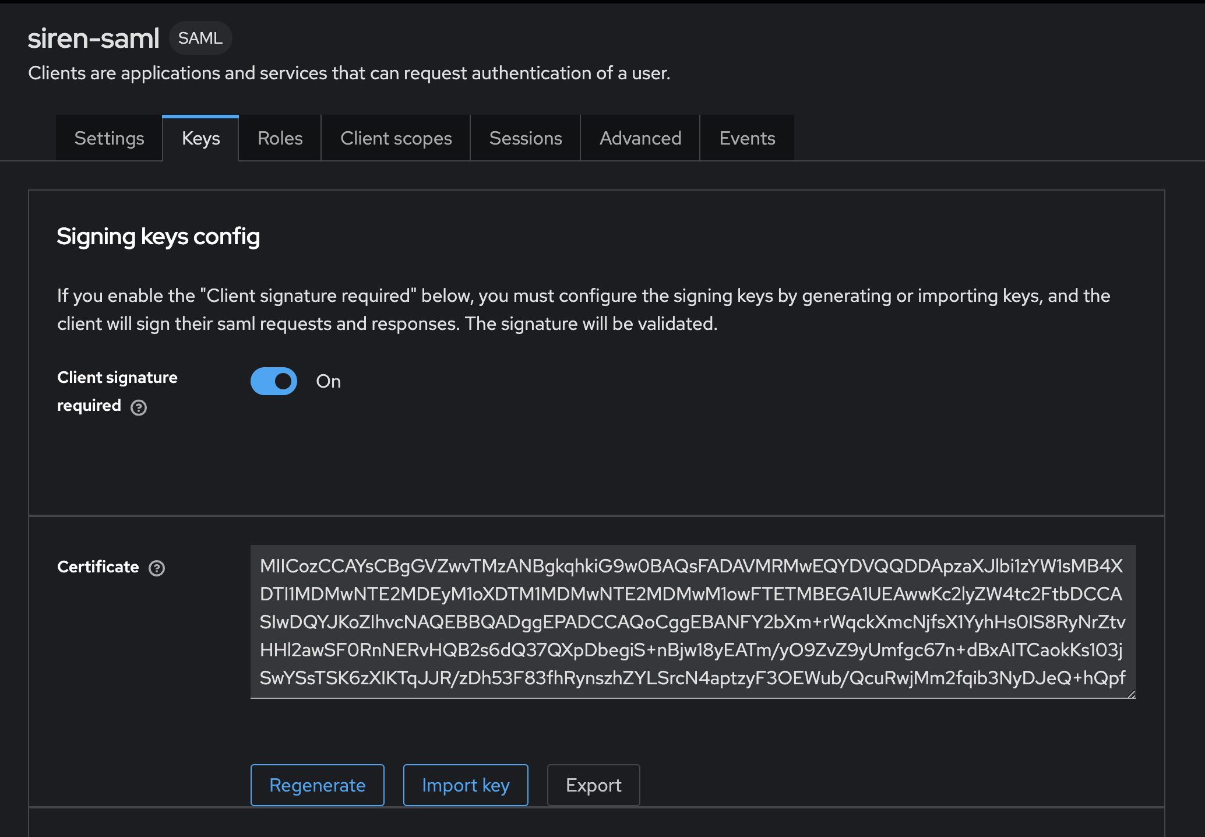
Task: Click the Regenerate button
Action: pyautogui.click(x=317, y=785)
